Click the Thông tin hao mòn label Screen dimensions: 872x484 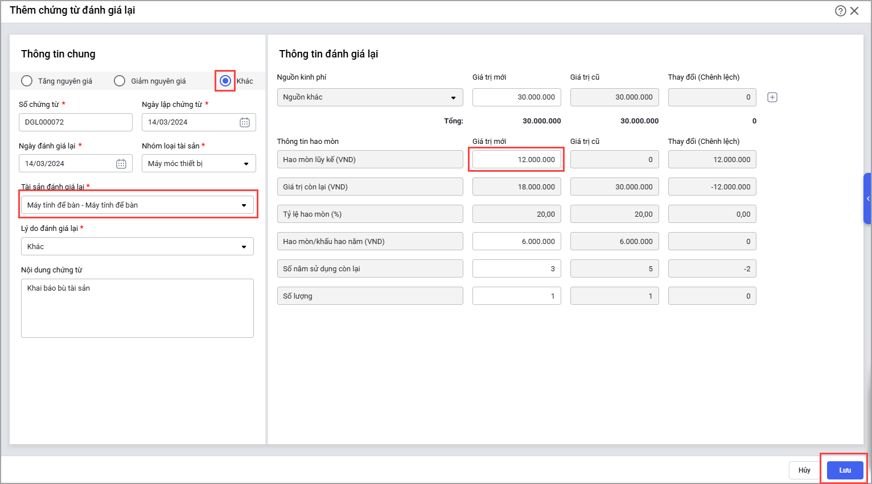pyautogui.click(x=308, y=141)
